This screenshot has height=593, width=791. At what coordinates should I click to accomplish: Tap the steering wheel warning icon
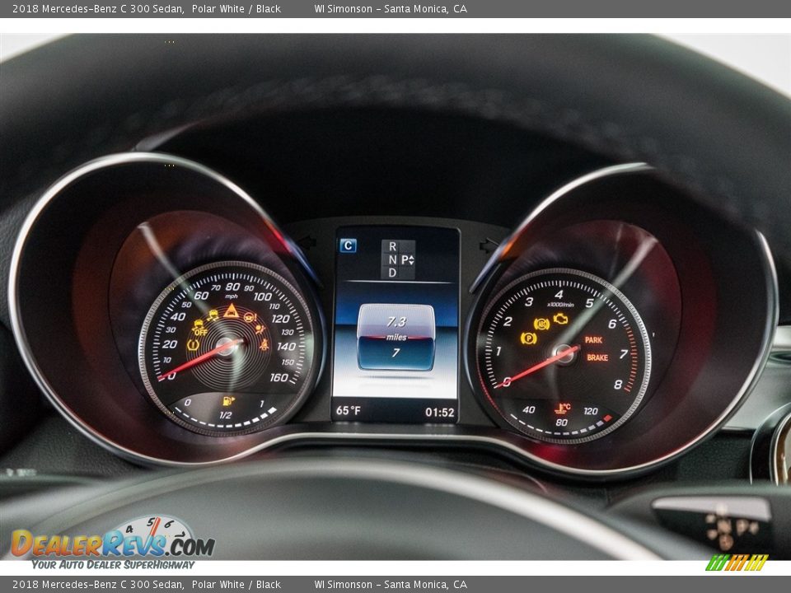click(x=249, y=316)
